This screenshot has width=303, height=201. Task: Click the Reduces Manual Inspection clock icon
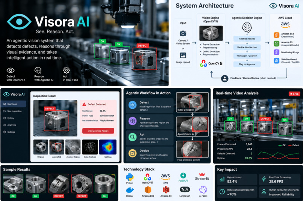tap(222, 192)
